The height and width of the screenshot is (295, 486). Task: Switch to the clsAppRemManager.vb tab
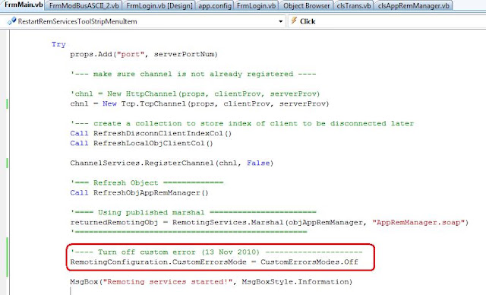pos(413,5)
